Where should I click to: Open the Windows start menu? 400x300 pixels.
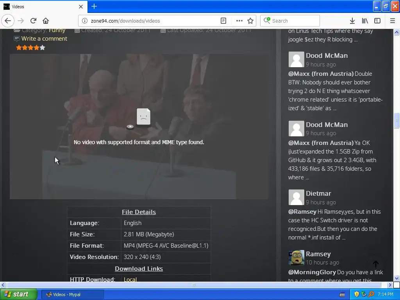pos(19,295)
